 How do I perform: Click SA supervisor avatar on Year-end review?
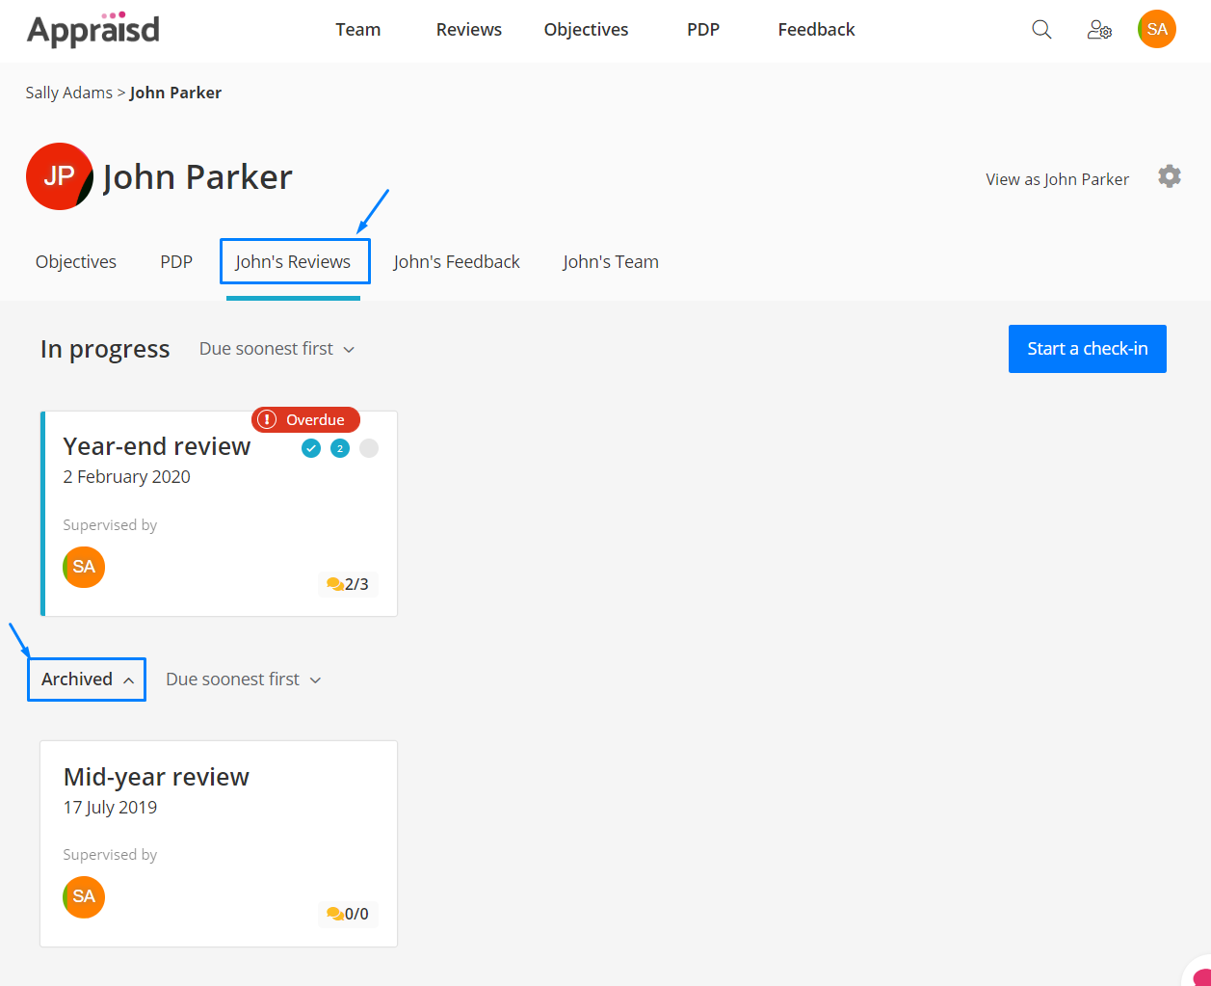[84, 567]
